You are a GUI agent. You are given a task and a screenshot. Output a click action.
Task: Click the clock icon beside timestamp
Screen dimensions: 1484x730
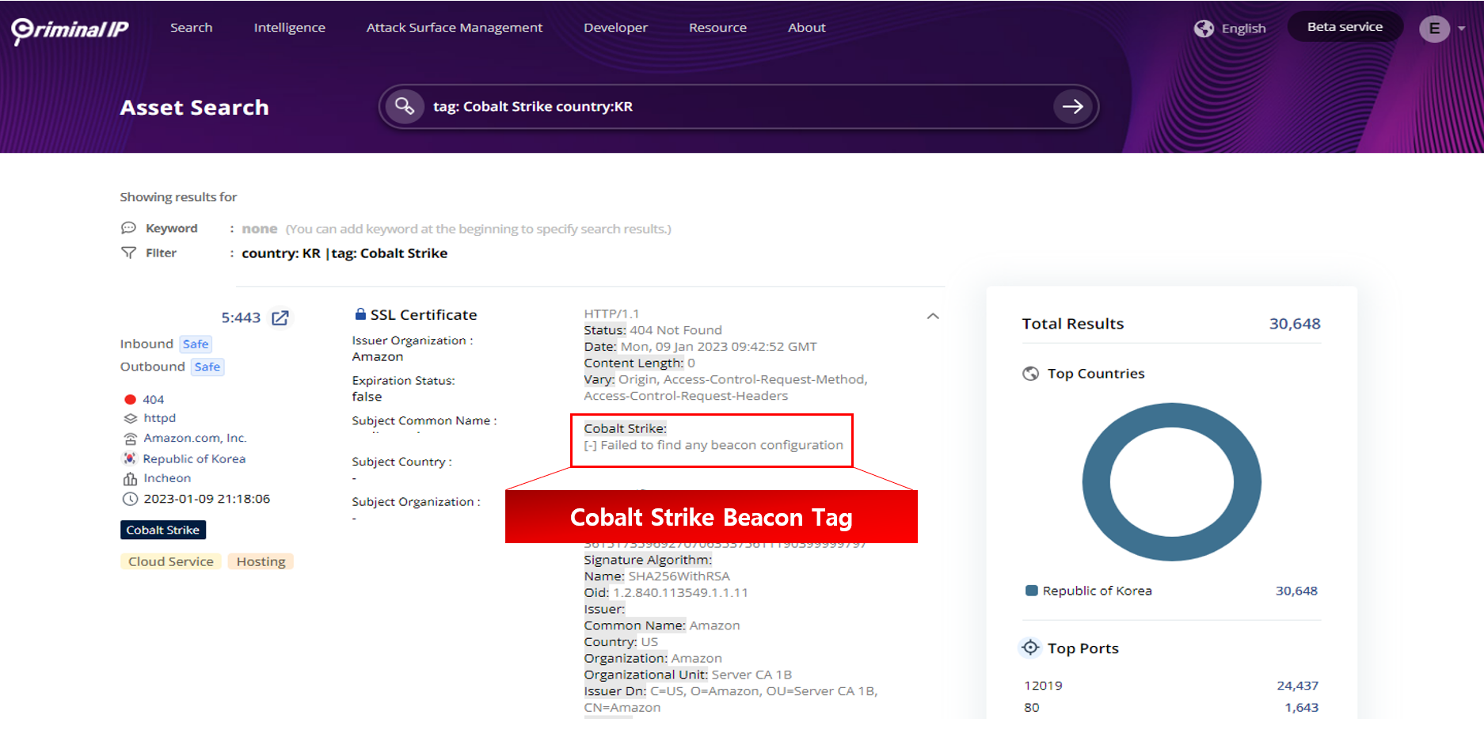click(130, 499)
